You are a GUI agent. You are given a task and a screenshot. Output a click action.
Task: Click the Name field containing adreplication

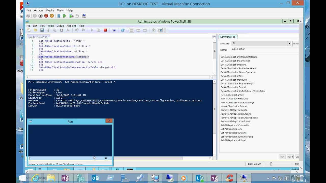[x=265, y=50]
